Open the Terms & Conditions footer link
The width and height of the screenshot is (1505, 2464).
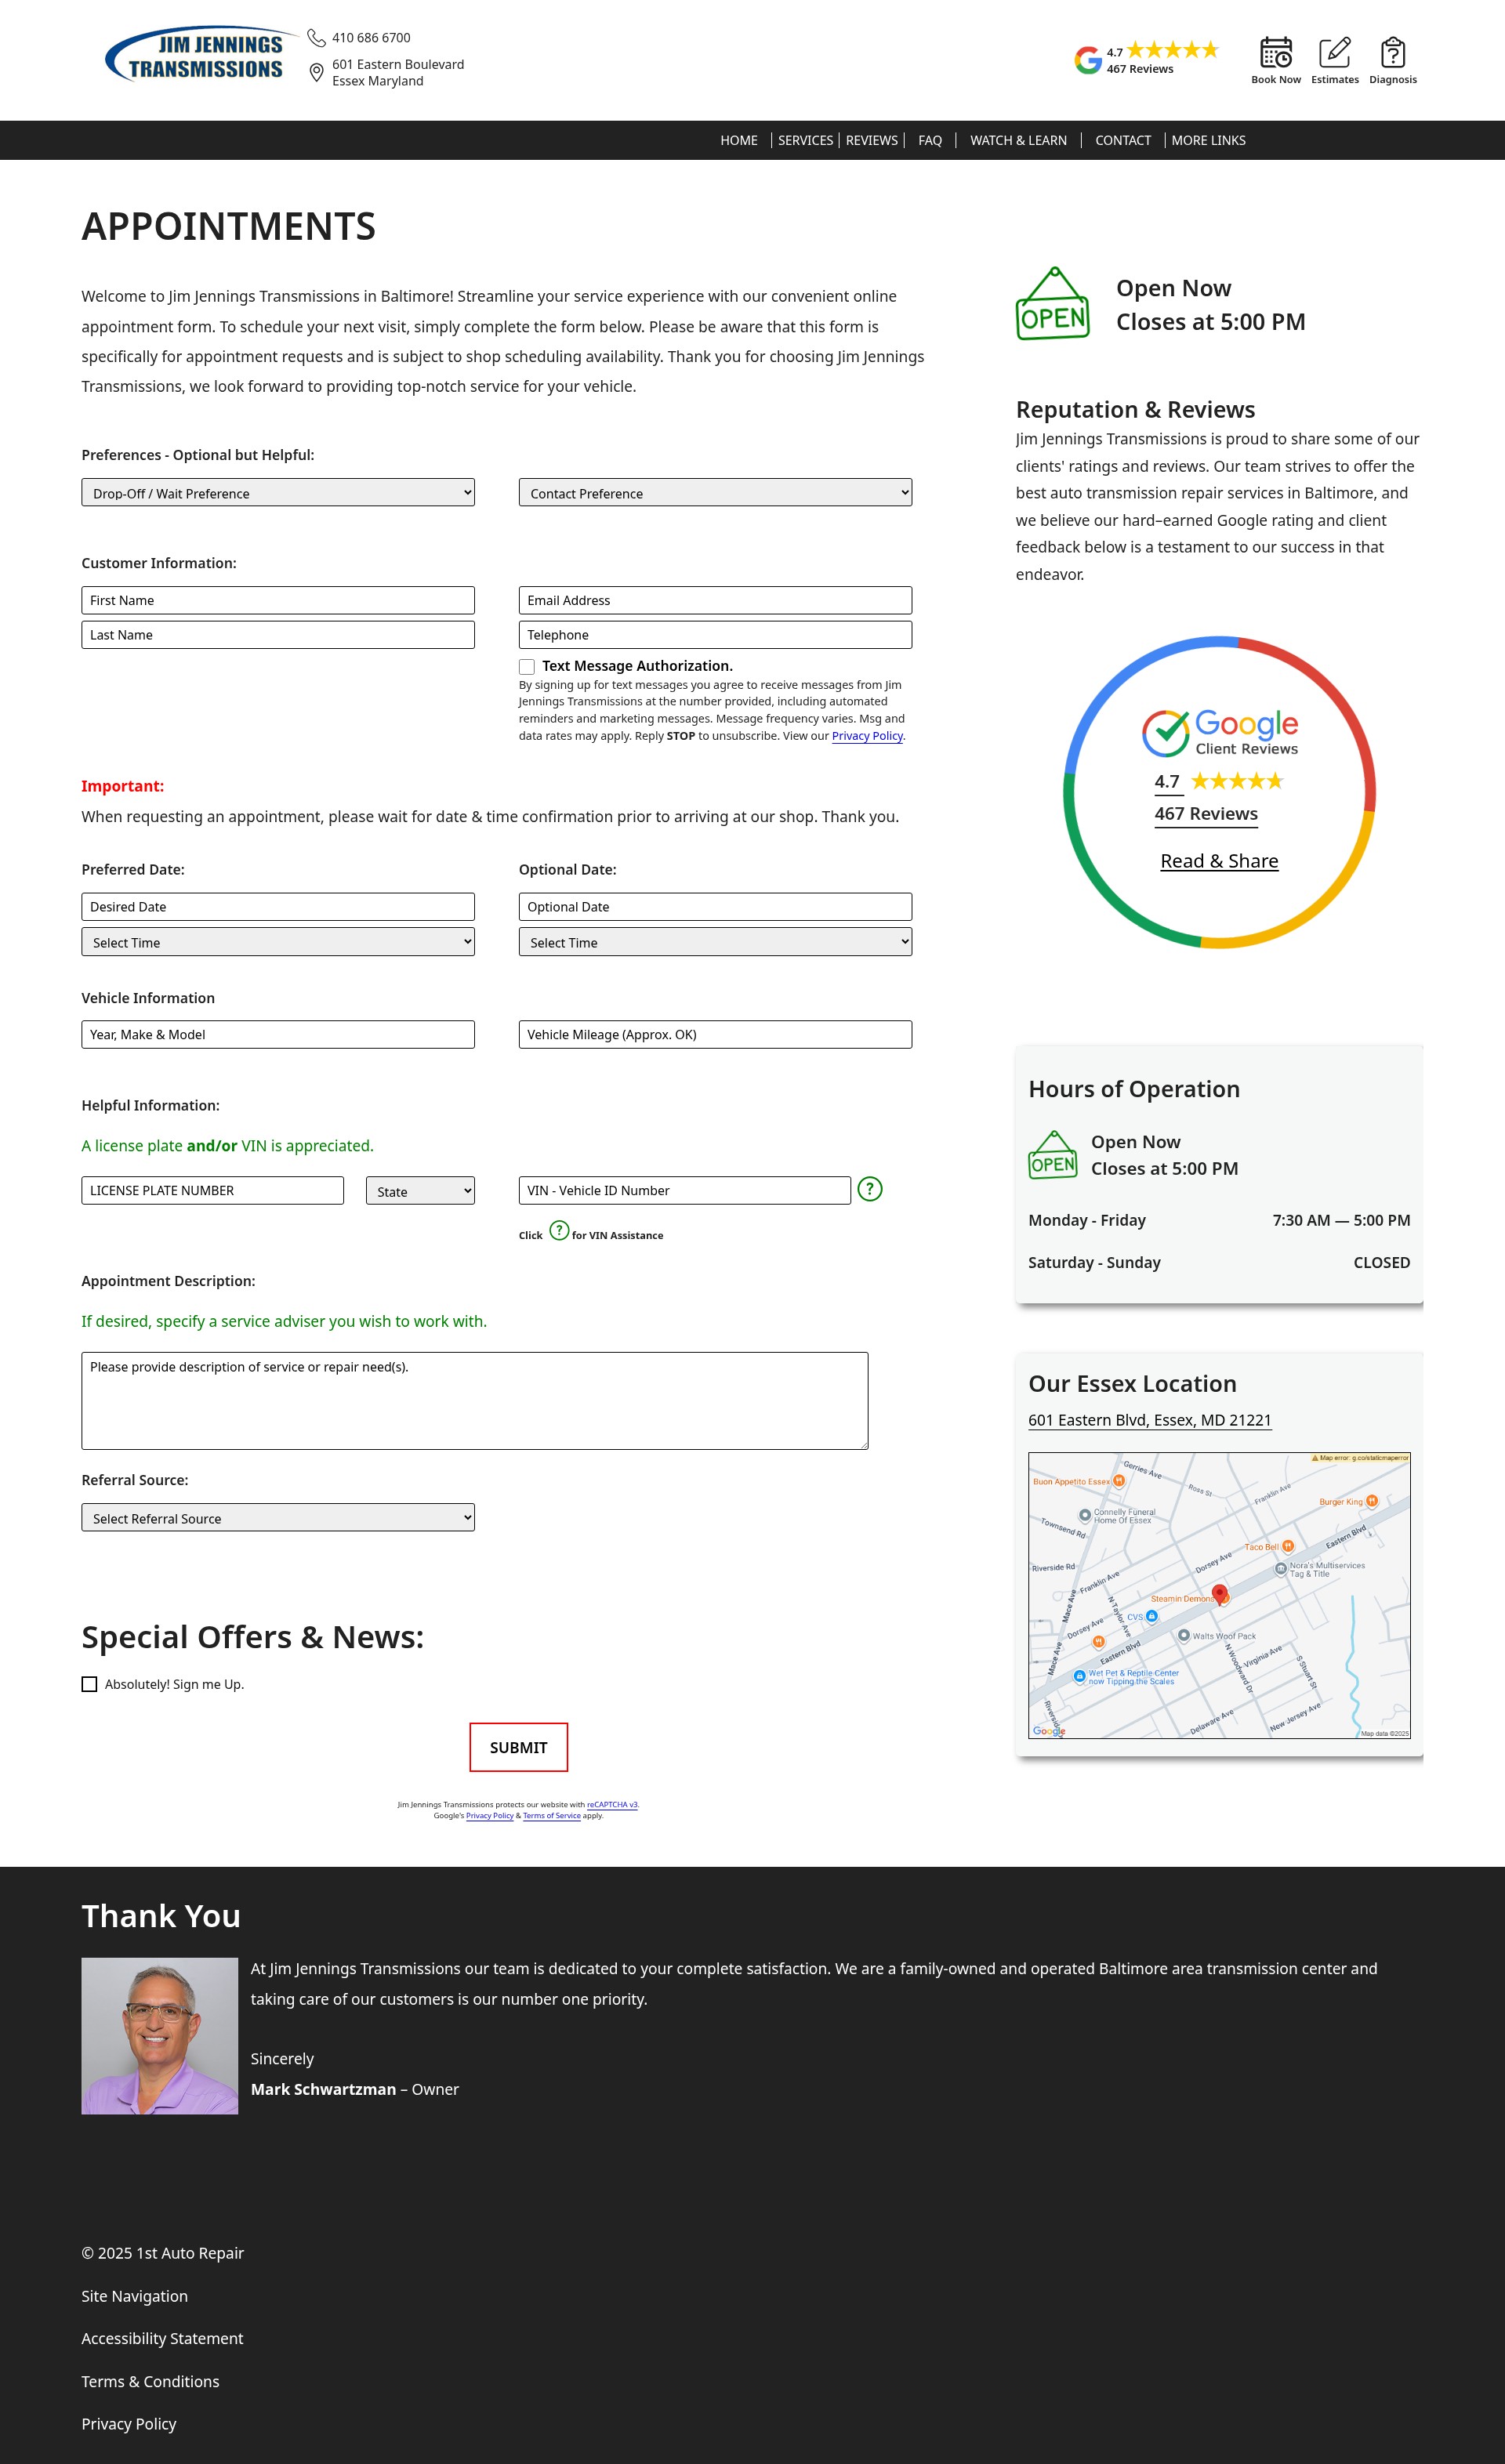pyautogui.click(x=150, y=2381)
